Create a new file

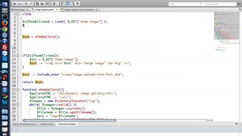click(37, 4)
